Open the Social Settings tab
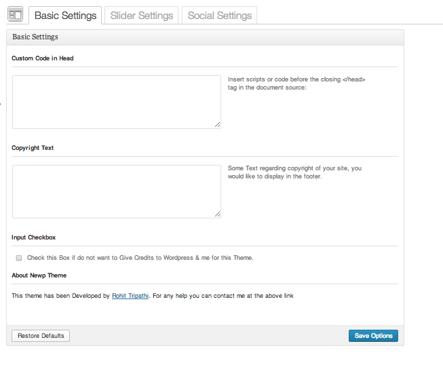The width and height of the screenshot is (443, 367). (x=220, y=15)
